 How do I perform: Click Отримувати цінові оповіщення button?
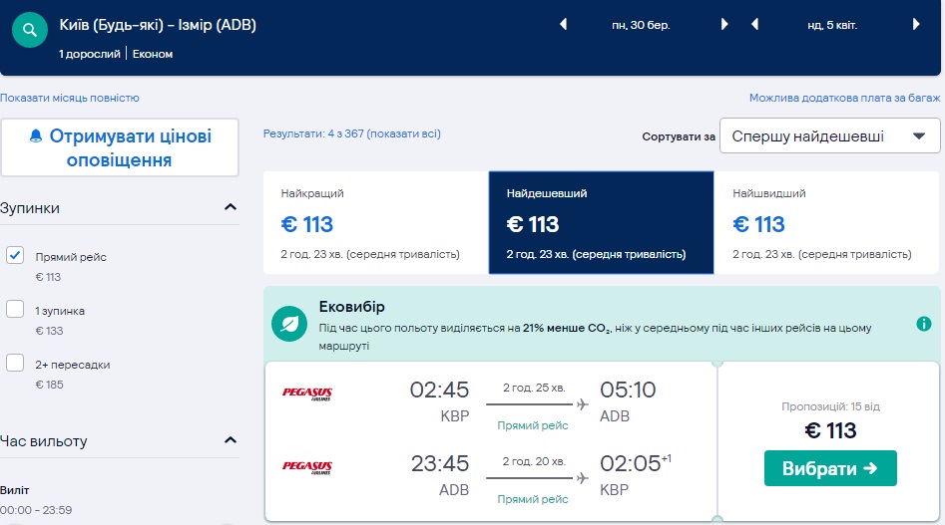(x=120, y=147)
